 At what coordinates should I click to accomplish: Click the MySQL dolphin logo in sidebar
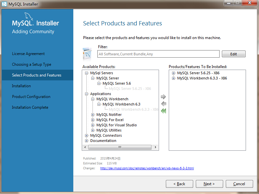[x=29, y=17]
